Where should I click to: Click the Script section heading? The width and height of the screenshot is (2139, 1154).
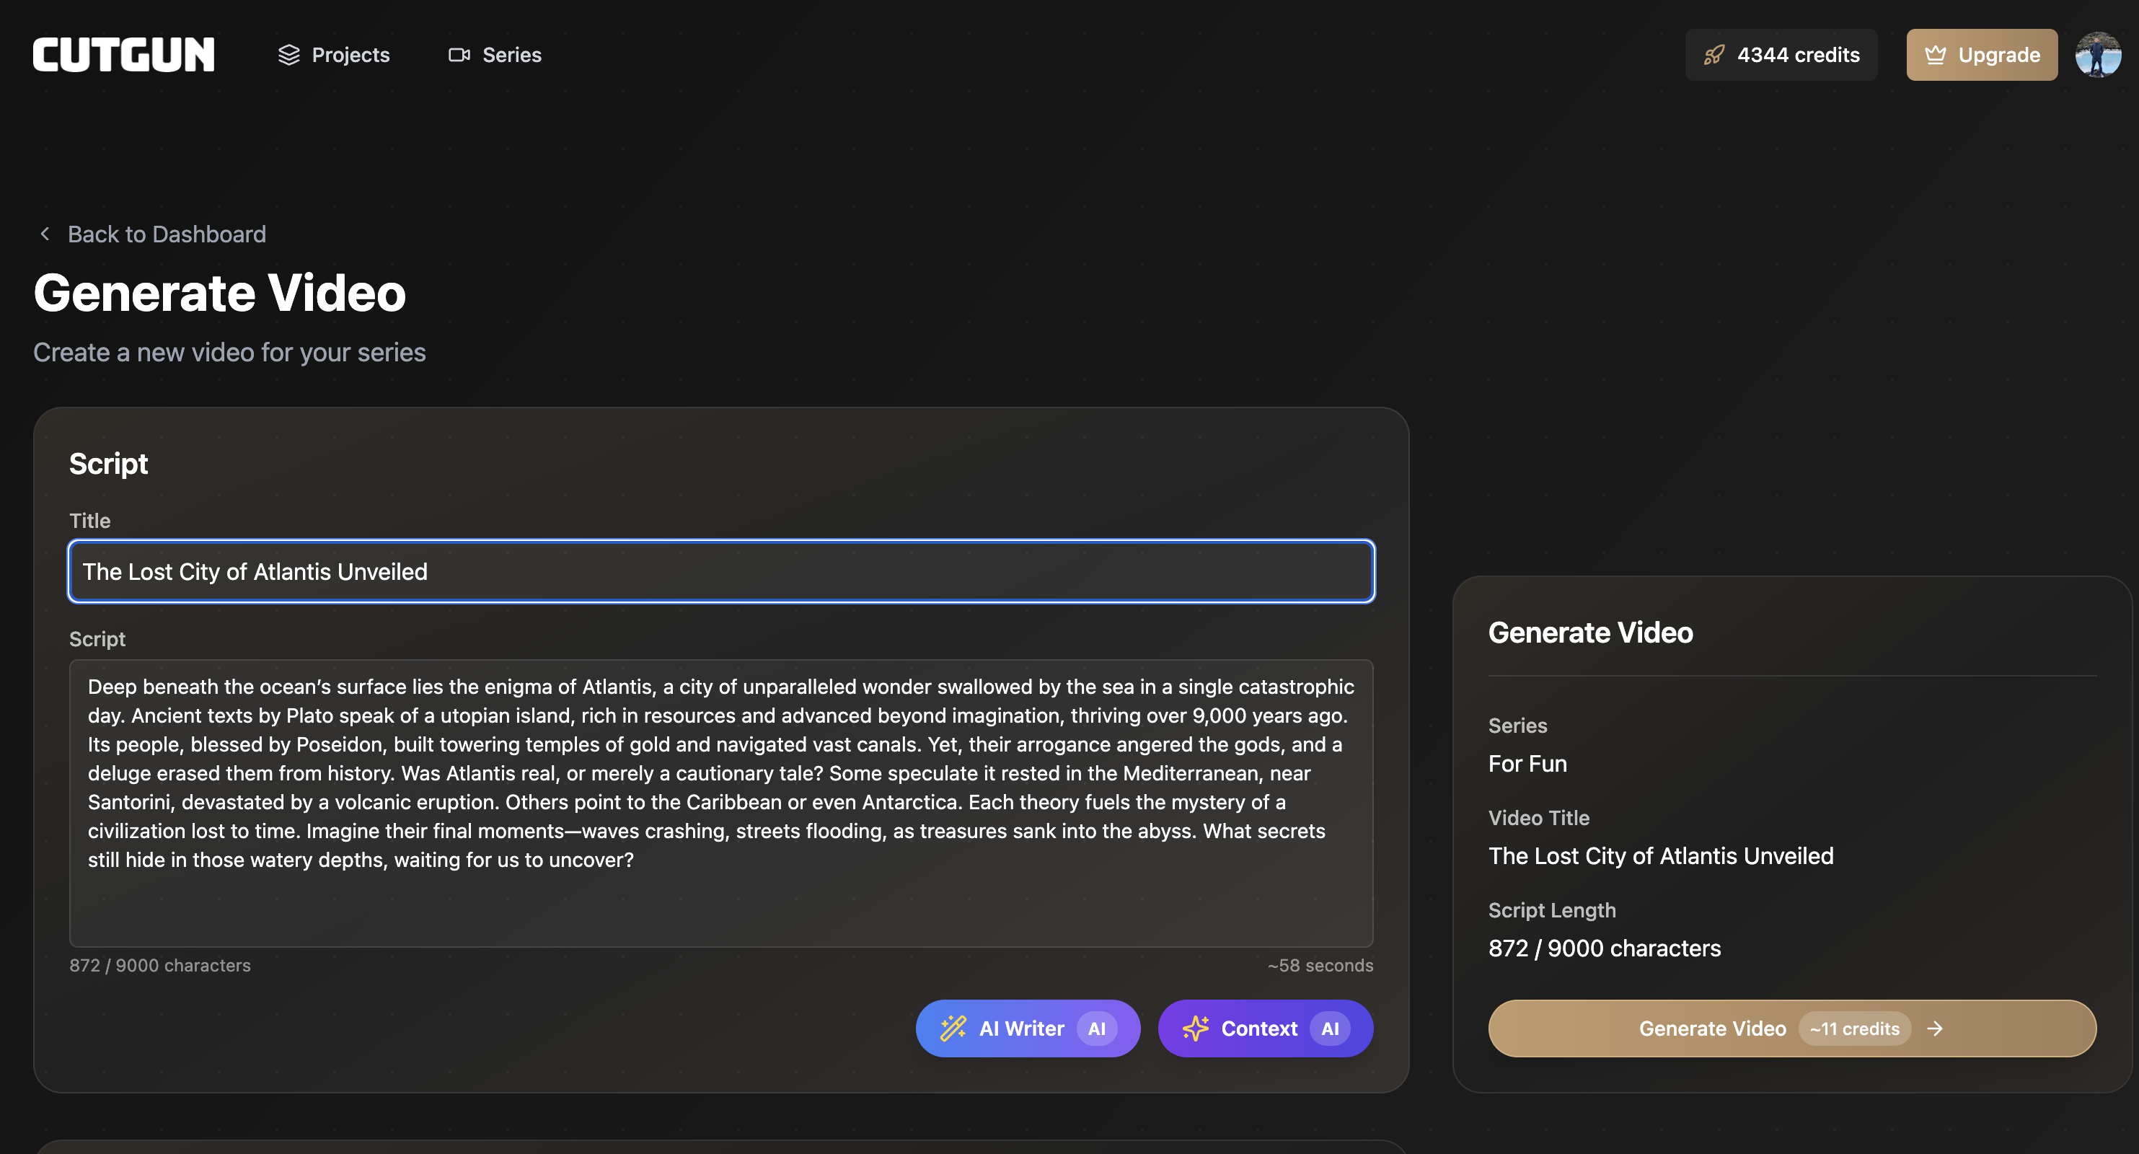pos(108,463)
